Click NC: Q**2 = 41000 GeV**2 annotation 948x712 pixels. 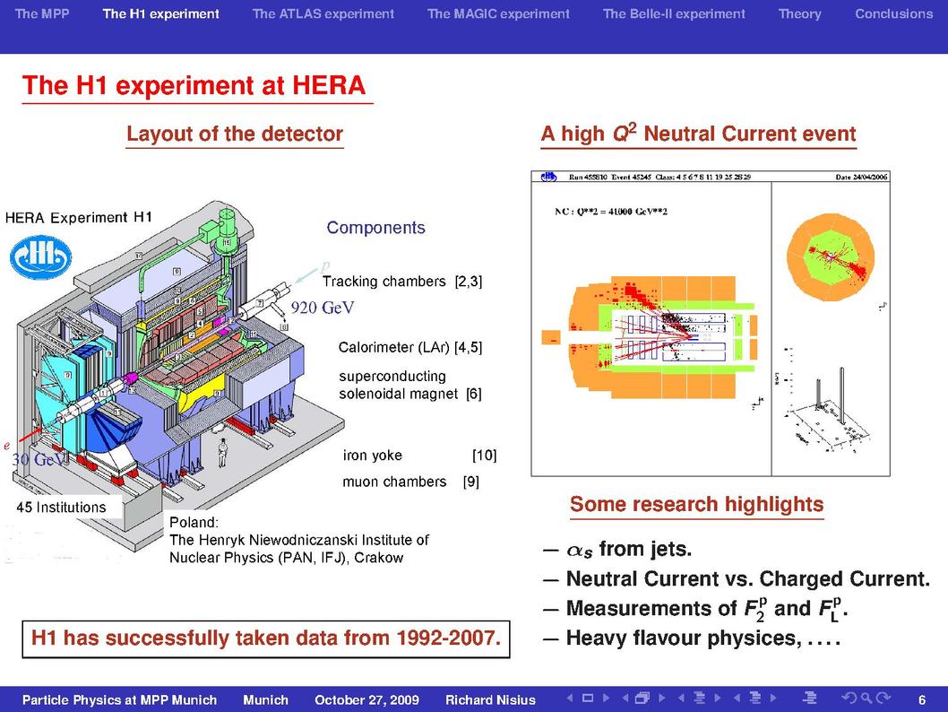[611, 211]
